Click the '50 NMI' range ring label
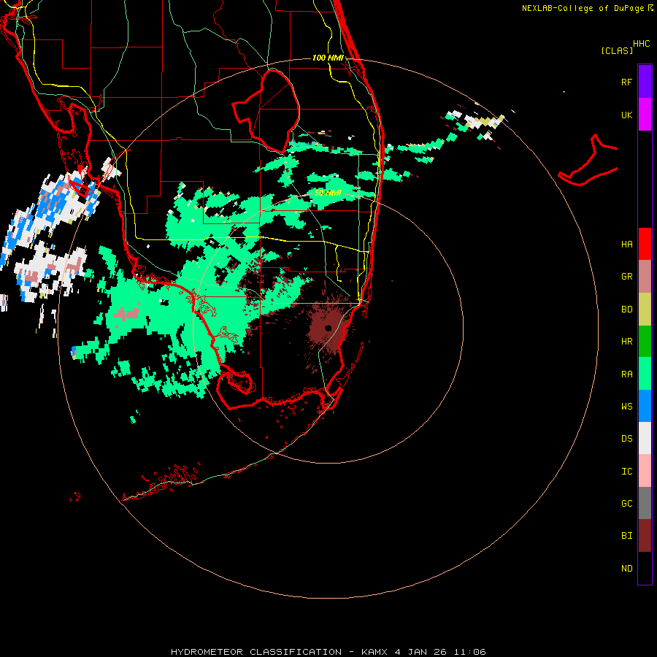 coord(328,193)
